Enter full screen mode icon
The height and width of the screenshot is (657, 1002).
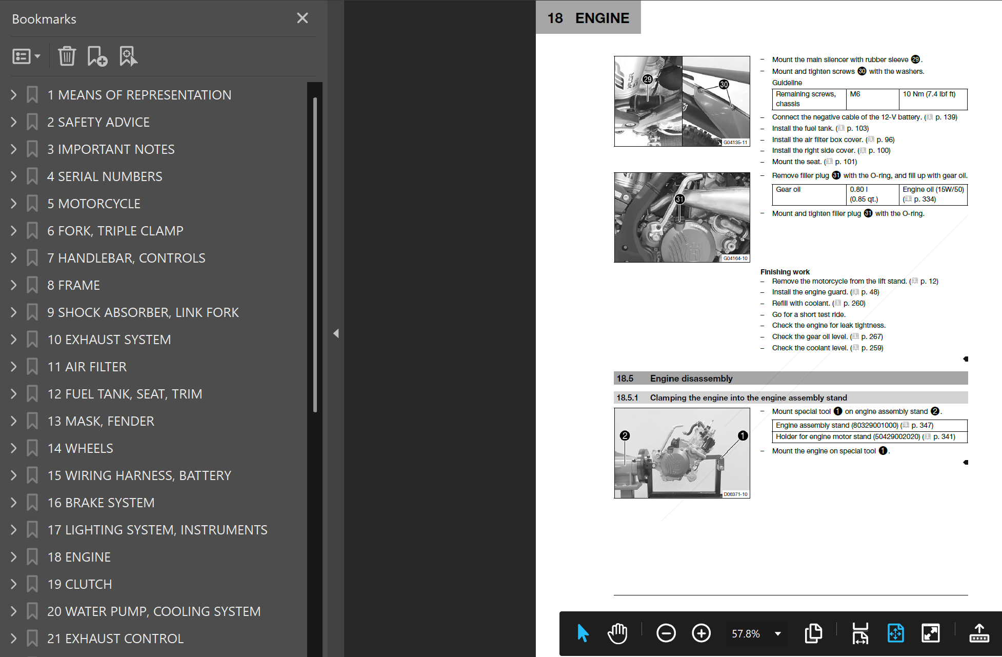930,633
